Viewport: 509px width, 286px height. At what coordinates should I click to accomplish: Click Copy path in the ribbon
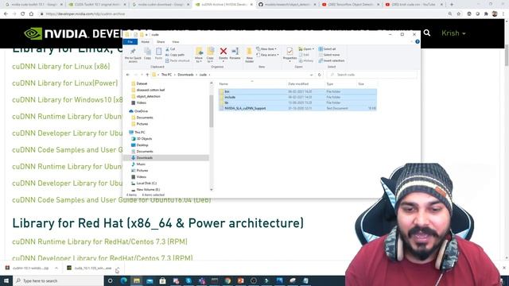click(x=175, y=55)
